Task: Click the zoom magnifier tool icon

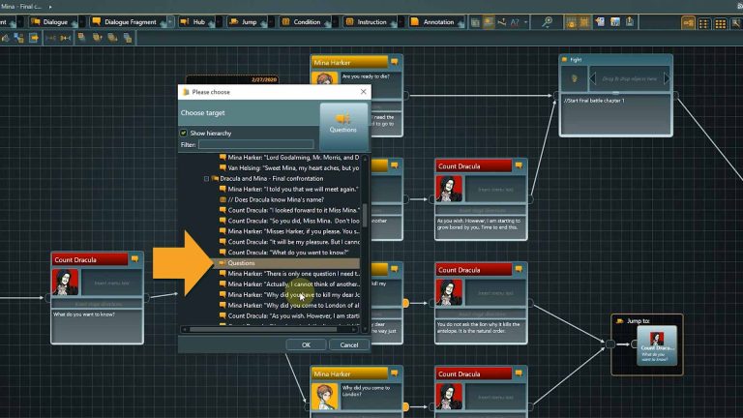Action: point(547,22)
